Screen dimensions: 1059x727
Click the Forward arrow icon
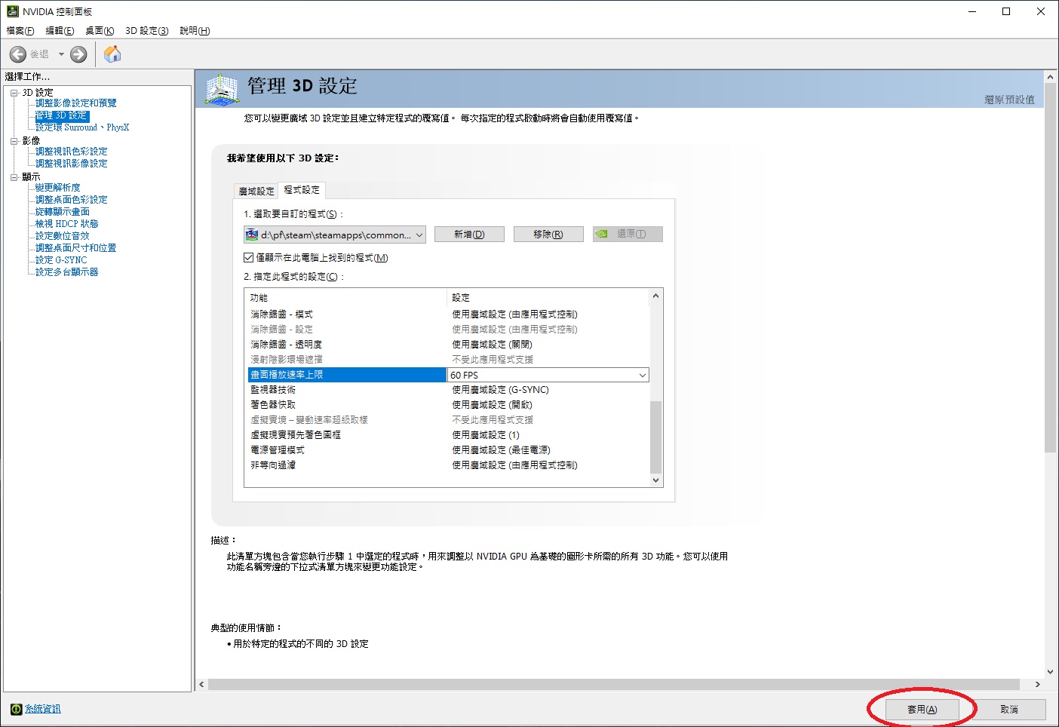pyautogui.click(x=78, y=54)
